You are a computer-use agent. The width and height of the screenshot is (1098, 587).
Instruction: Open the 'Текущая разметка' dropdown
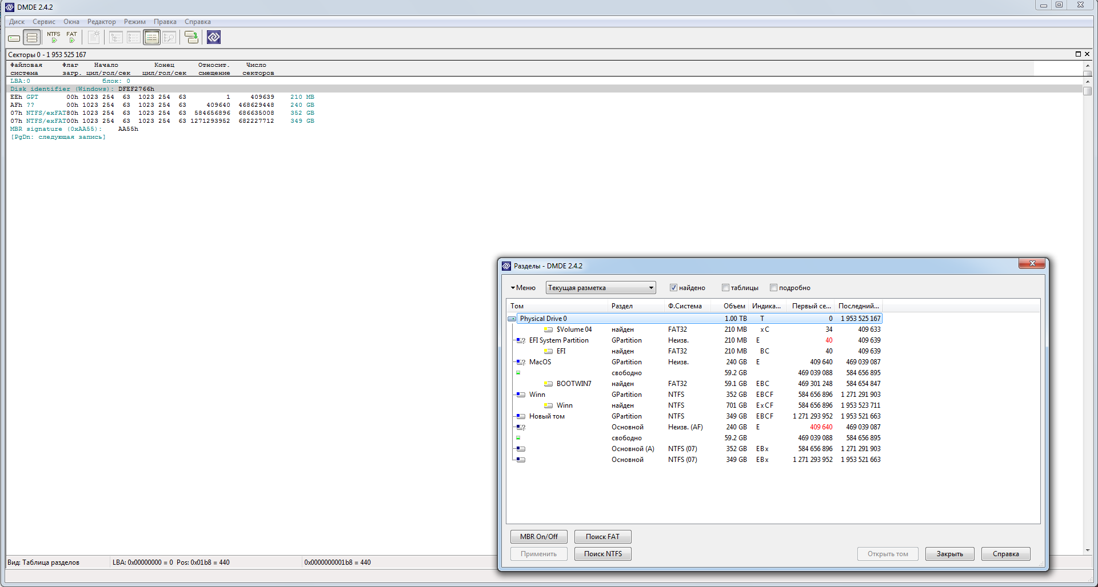(600, 288)
